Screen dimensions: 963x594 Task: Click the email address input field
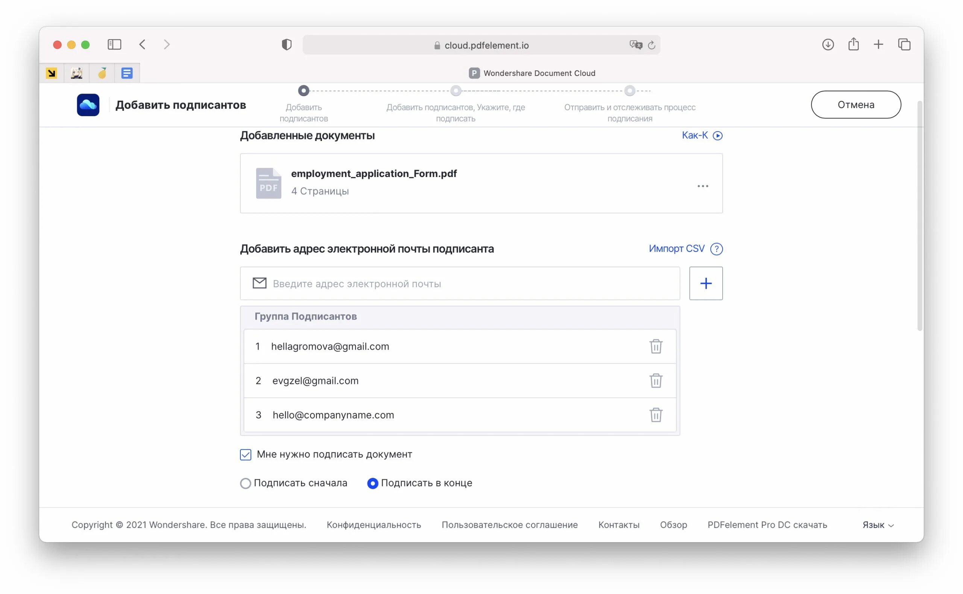460,283
